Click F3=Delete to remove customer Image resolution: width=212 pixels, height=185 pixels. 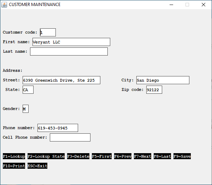pos(78,156)
